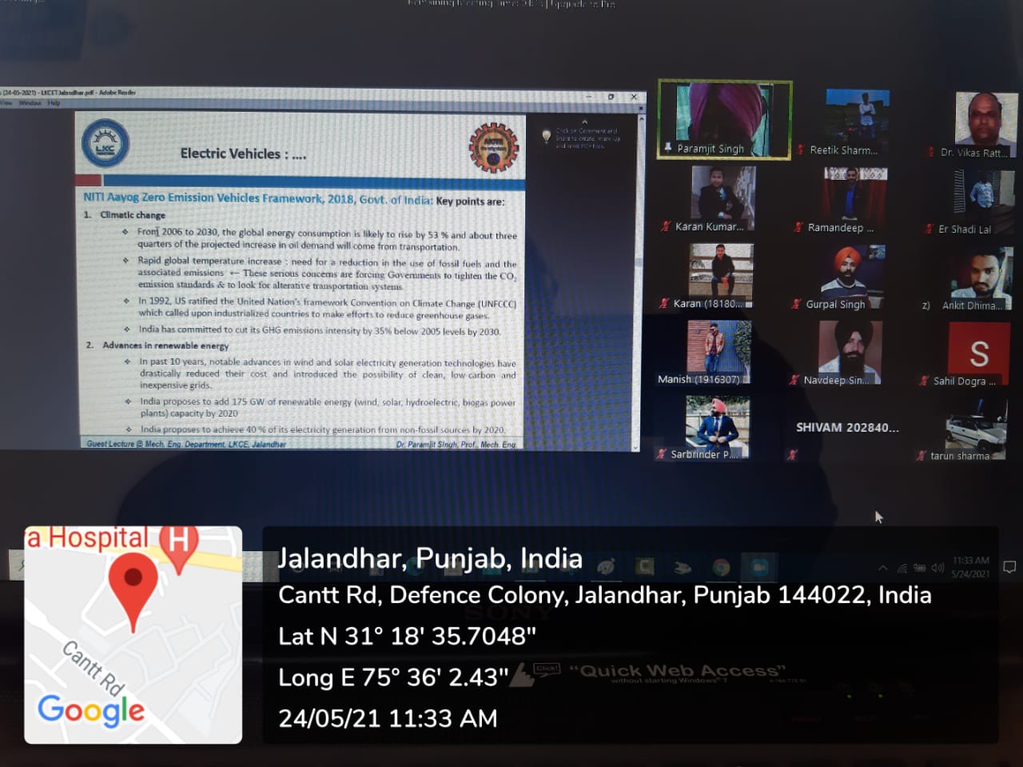Click the mic icon beside Paramjit Singh
This screenshot has height=767, width=1023.
[668, 148]
